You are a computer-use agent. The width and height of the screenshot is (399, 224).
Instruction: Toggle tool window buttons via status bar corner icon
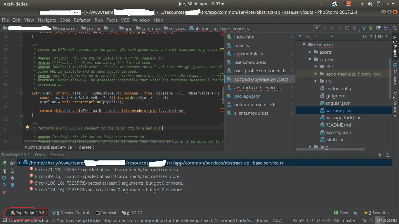click(4, 220)
